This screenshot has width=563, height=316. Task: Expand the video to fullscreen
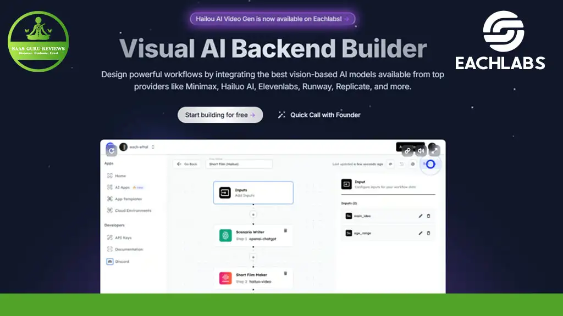(x=434, y=151)
